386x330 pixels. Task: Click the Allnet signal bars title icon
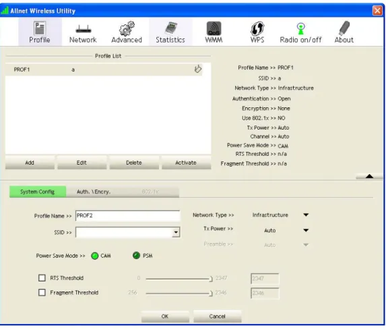pyautogui.click(x=5, y=11)
